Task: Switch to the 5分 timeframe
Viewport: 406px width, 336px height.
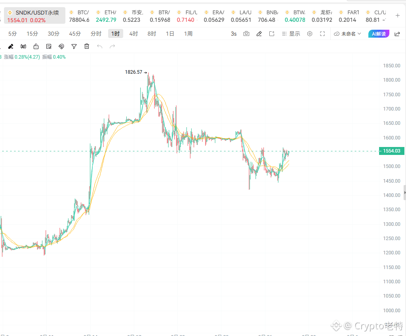Action: click(12, 34)
